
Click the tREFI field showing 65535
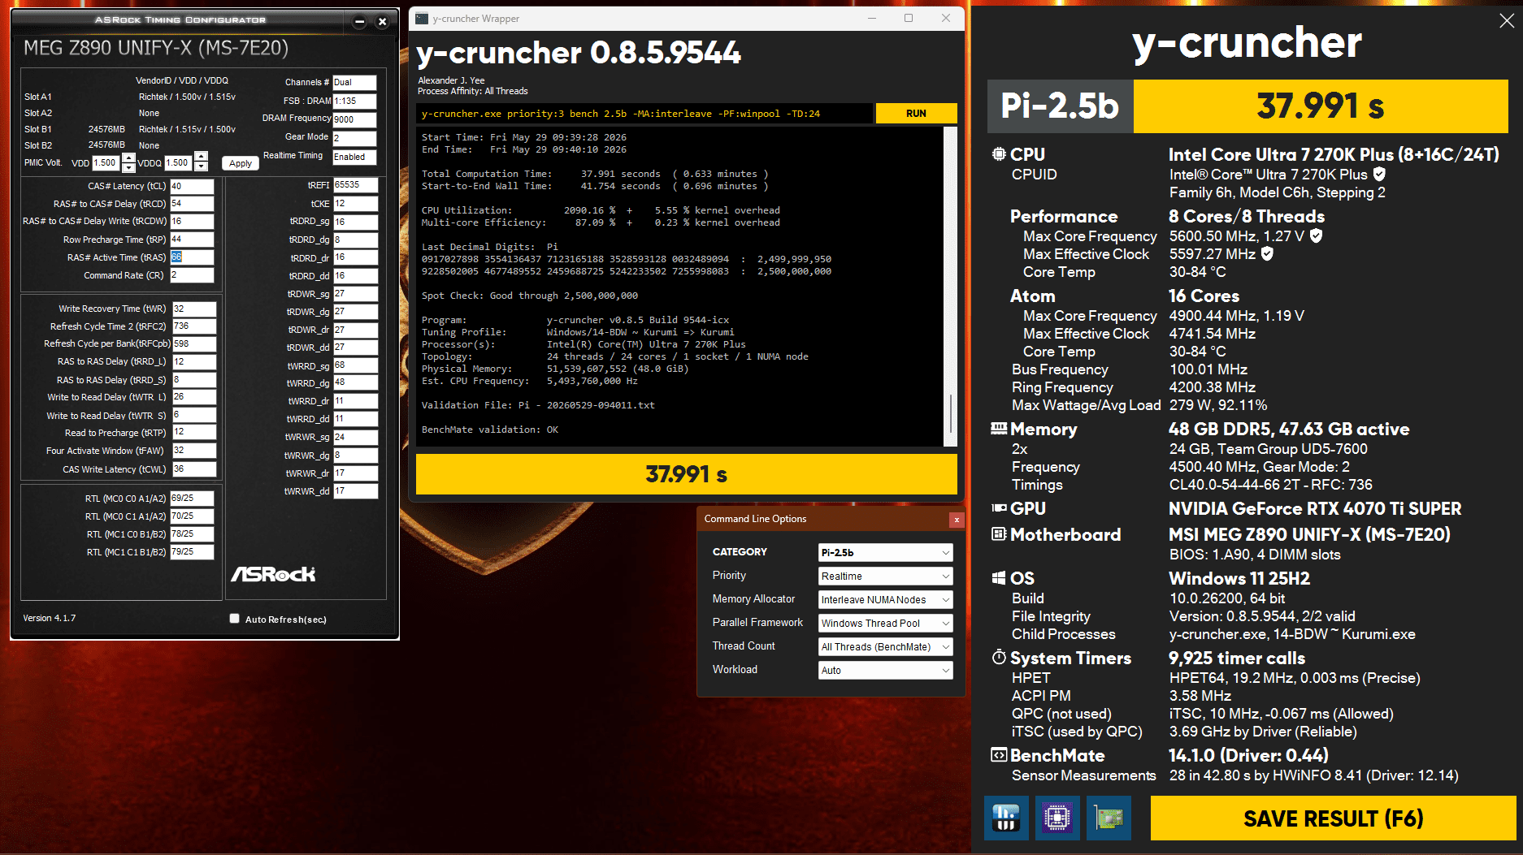pyautogui.click(x=355, y=185)
